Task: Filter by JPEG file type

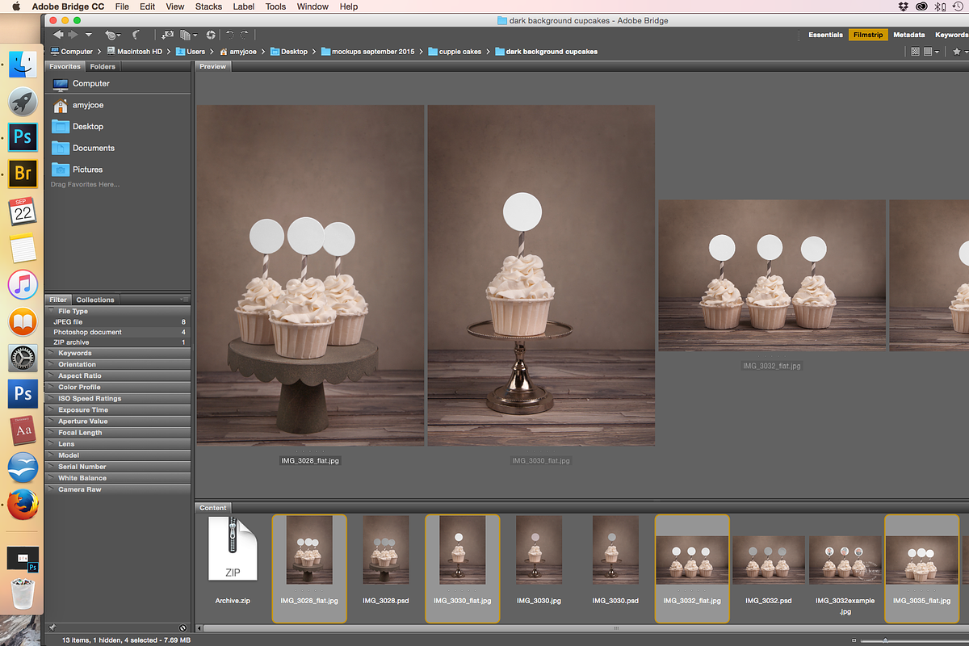Action: pyautogui.click(x=118, y=321)
